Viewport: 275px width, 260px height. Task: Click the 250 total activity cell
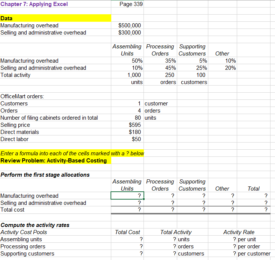tap(160, 75)
